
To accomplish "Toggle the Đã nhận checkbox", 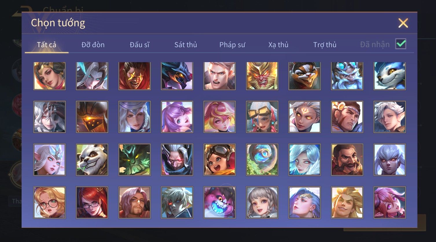I will (x=401, y=44).
